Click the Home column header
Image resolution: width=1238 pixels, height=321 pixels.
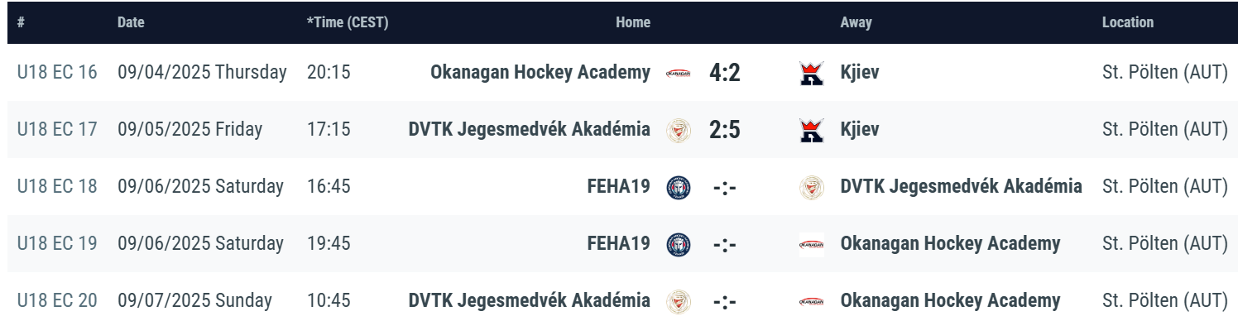[633, 23]
